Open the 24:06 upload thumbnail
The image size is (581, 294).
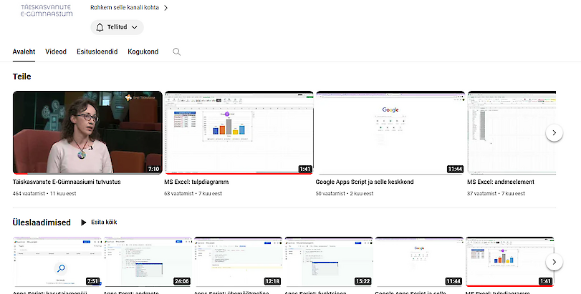pyautogui.click(x=148, y=261)
